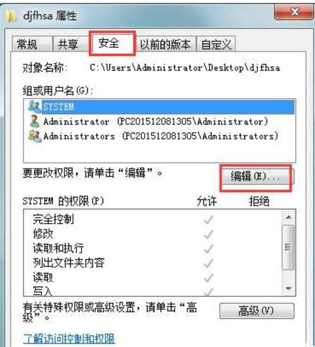Close the djfhsa properties dialog

(294, 12)
